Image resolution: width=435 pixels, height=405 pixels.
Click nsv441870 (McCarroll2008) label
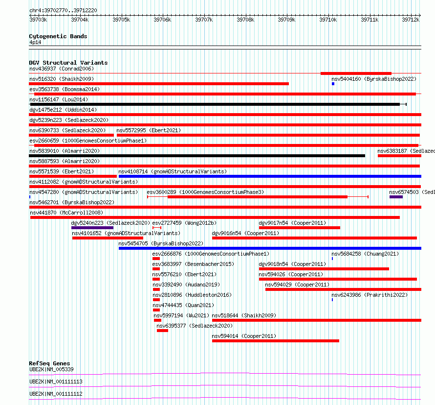(66, 213)
